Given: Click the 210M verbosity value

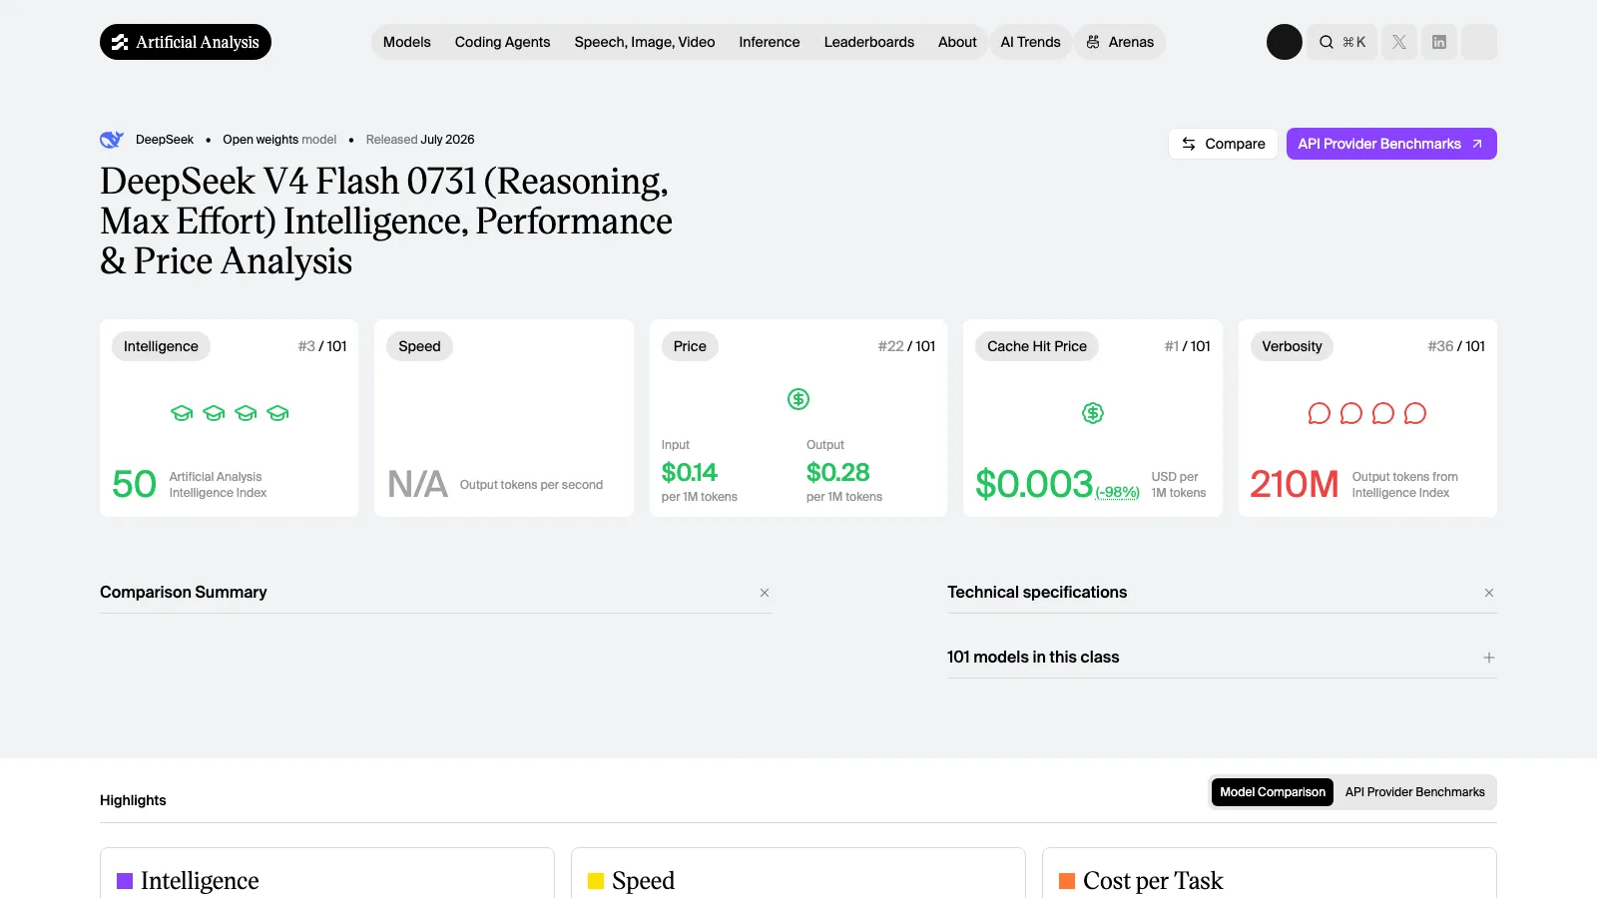Looking at the screenshot, I should click(x=1295, y=484).
